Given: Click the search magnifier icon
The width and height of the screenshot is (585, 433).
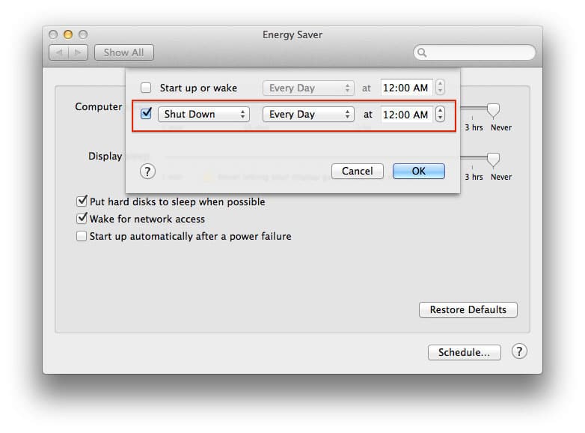Looking at the screenshot, I should (x=422, y=52).
